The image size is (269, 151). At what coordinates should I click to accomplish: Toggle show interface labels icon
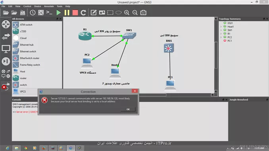[x=41, y=13]
